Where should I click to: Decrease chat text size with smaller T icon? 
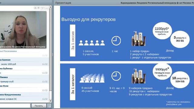46,8
